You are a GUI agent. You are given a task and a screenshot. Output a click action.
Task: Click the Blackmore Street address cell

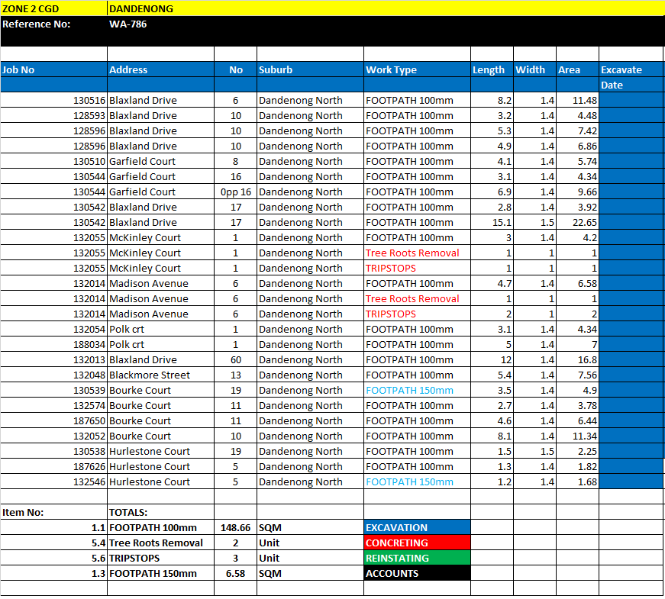(160, 375)
